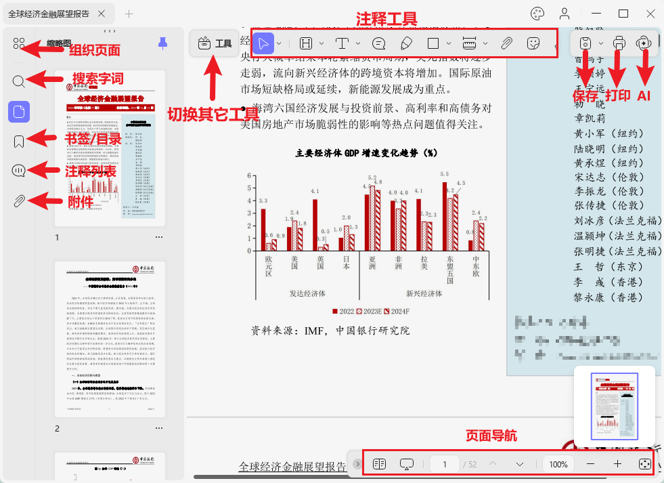Open the user account icon

[565, 14]
